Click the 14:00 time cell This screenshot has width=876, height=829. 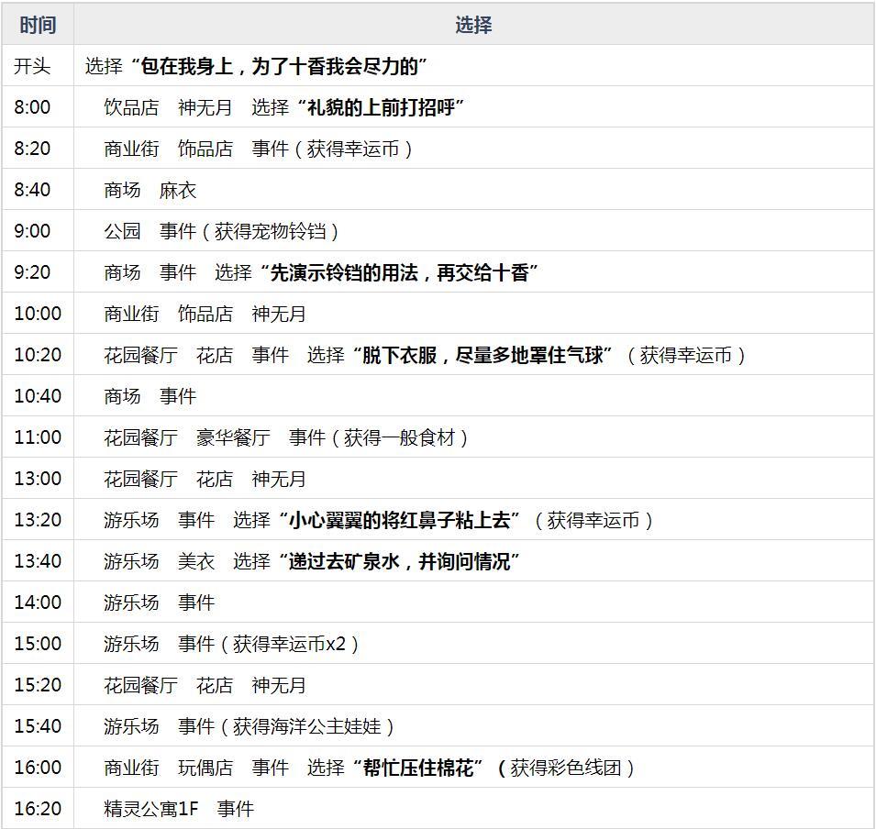pyautogui.click(x=38, y=602)
